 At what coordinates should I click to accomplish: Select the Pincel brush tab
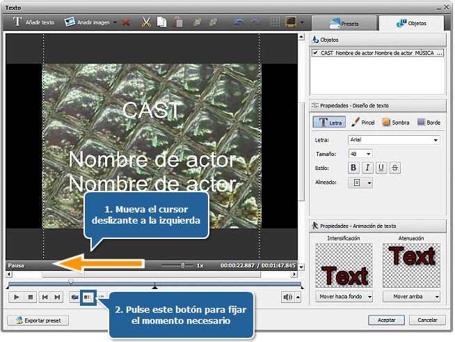coord(363,122)
